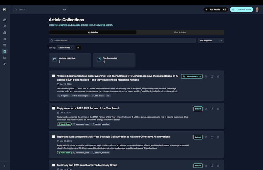Delete the Reply AWS Partner Award article
The width and height of the screenshot is (263, 170).
click(218, 109)
